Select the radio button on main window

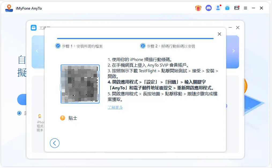tap(19, 113)
